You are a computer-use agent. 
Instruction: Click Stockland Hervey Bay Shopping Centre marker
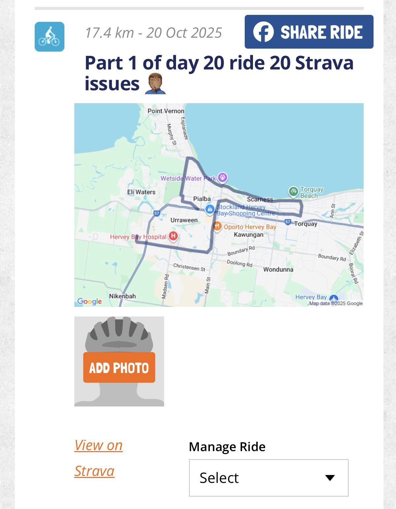pyautogui.click(x=209, y=209)
